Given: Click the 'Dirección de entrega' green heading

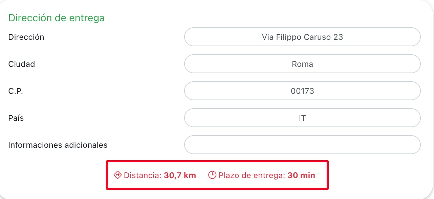Looking at the screenshot, I should coord(56,18).
